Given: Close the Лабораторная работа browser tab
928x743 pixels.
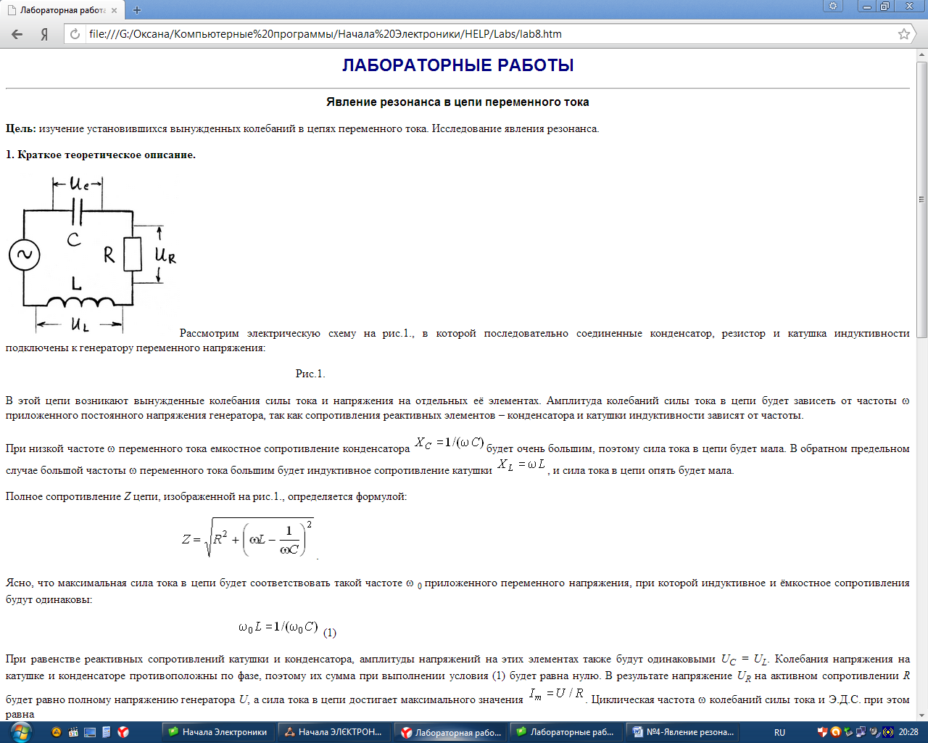Looking at the screenshot, I should tap(115, 10).
